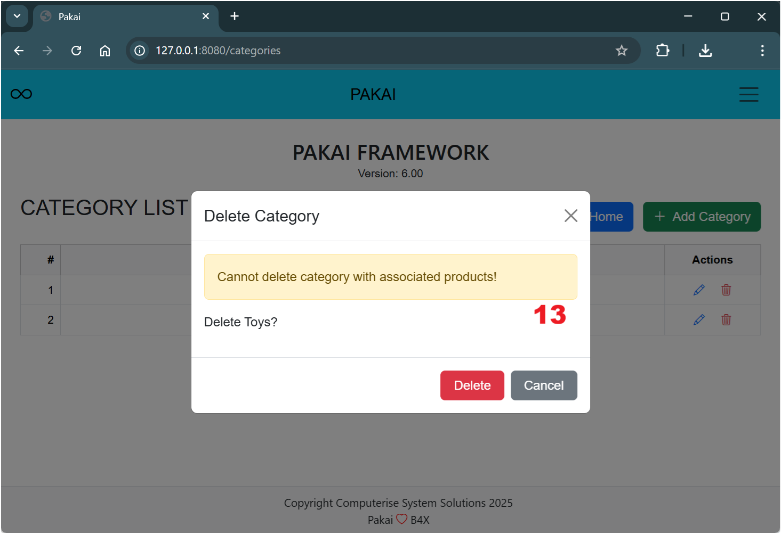Open a new browser tab
This screenshot has width=781, height=534.
235,17
